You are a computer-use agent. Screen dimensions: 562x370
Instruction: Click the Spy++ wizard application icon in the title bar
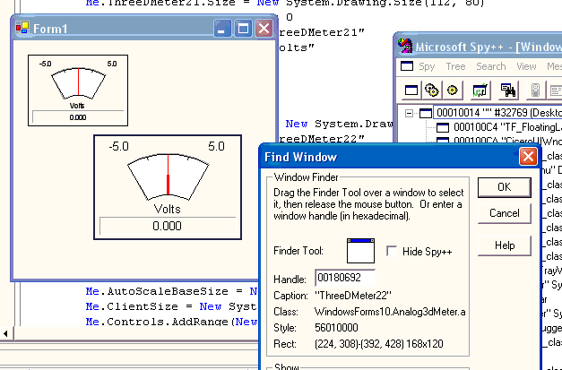[405, 46]
